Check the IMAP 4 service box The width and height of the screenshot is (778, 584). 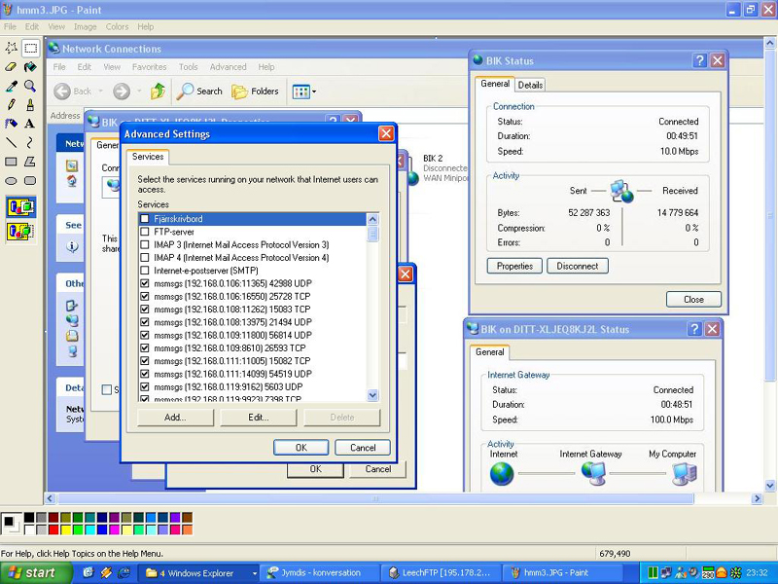coord(145,257)
